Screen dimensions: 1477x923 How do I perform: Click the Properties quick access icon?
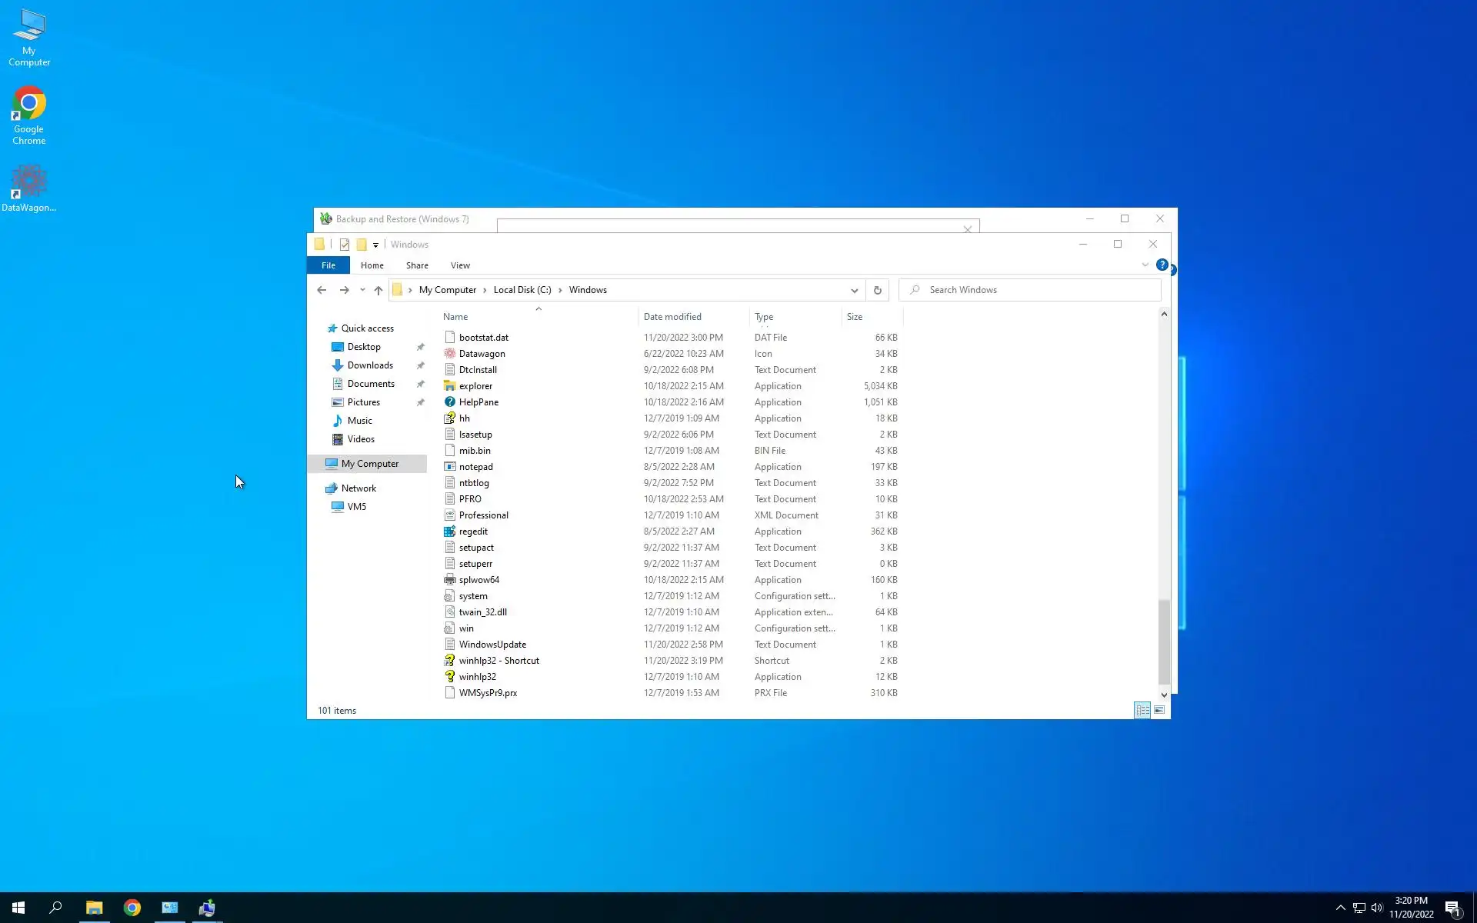pyautogui.click(x=345, y=245)
